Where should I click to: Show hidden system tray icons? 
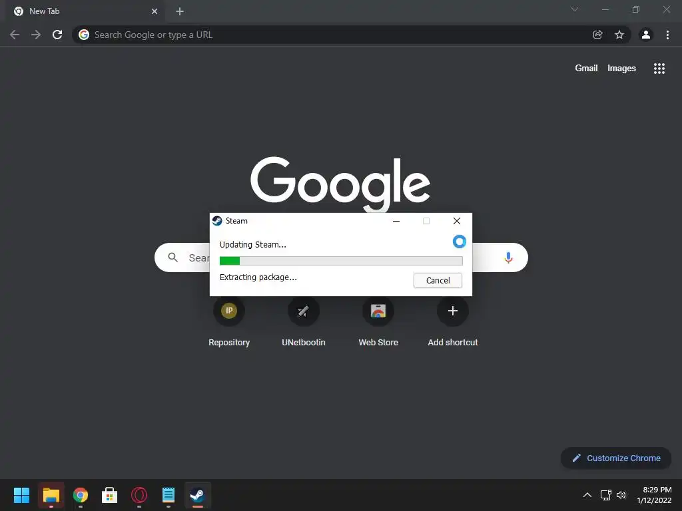pos(587,495)
